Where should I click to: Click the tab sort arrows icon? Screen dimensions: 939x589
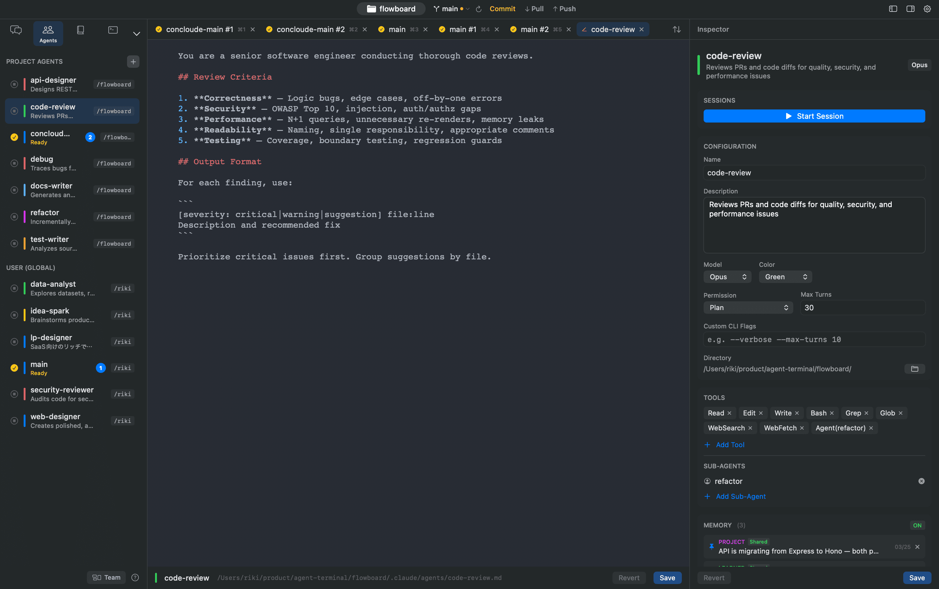pos(677,30)
